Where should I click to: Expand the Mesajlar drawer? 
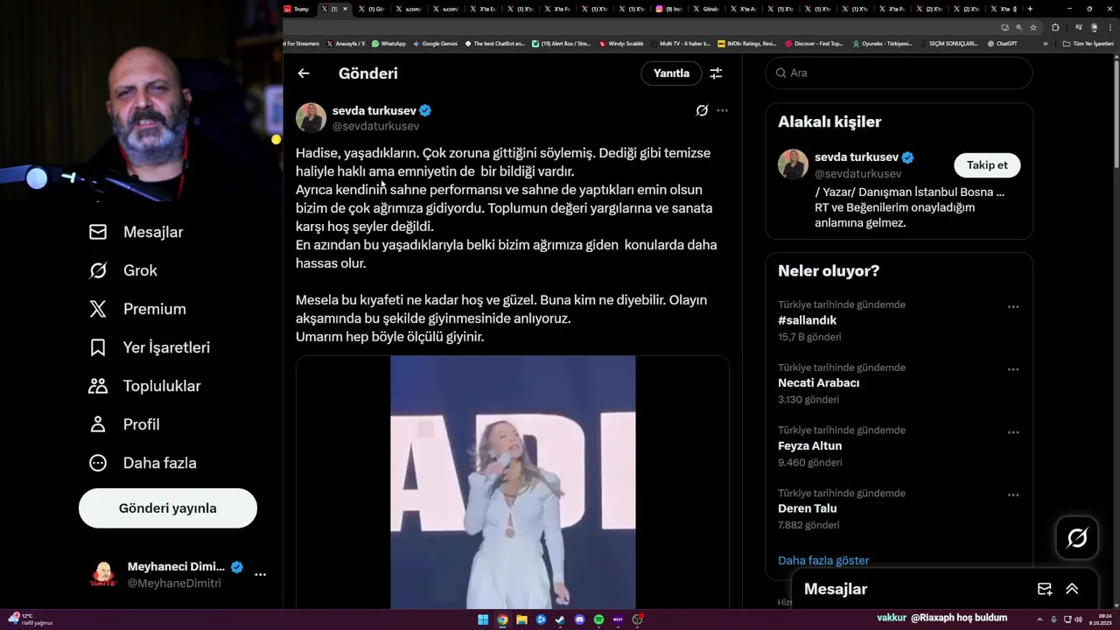[x=1072, y=589]
